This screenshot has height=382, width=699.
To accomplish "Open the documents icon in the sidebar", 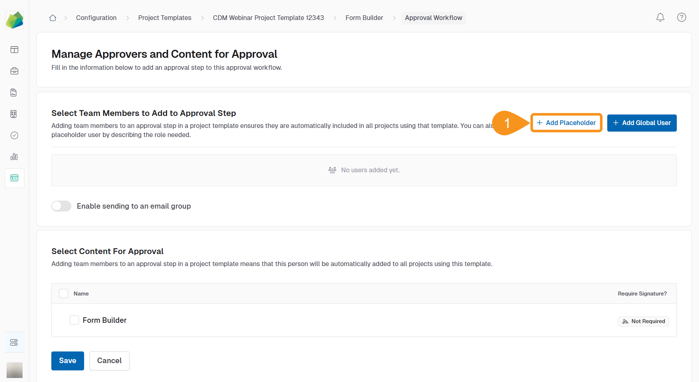I will (14, 92).
